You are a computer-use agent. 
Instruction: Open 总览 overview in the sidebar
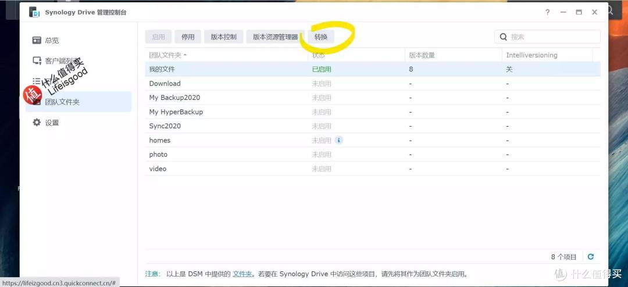78,40
